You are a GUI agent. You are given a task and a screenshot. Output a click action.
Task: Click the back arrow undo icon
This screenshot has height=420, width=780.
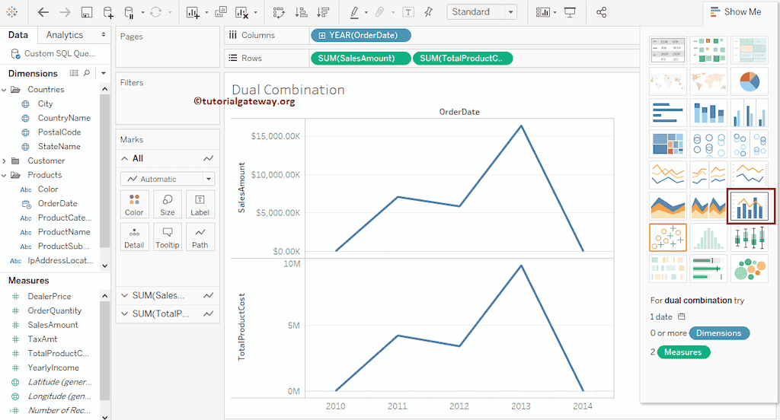point(43,12)
